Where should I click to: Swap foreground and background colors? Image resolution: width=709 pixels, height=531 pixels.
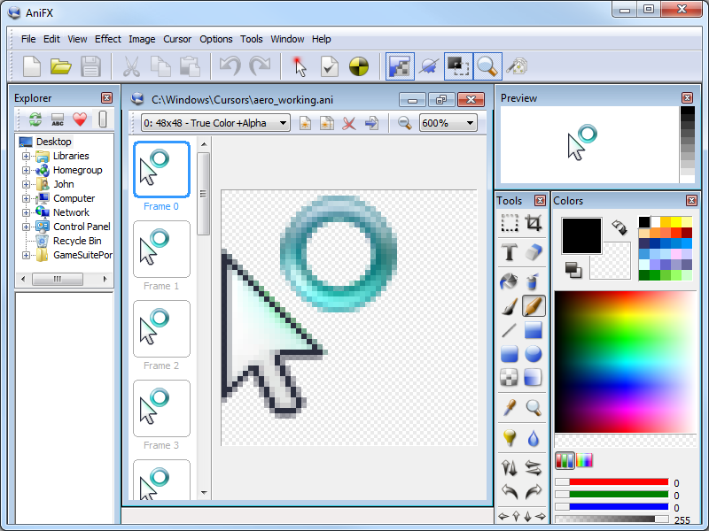pos(619,227)
